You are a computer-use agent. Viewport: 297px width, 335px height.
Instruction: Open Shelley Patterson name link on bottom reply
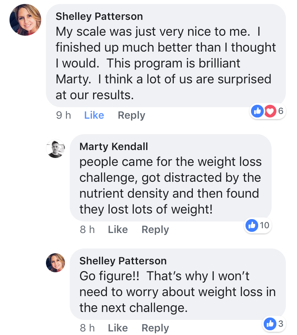pyautogui.click(x=123, y=261)
